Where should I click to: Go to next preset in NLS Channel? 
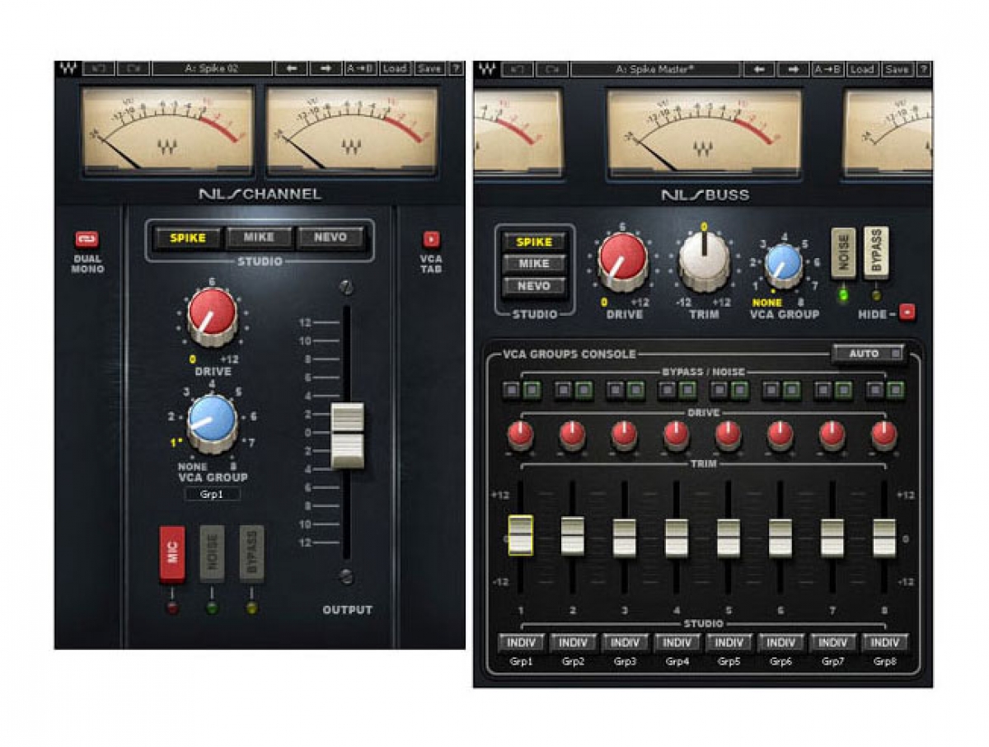(326, 68)
